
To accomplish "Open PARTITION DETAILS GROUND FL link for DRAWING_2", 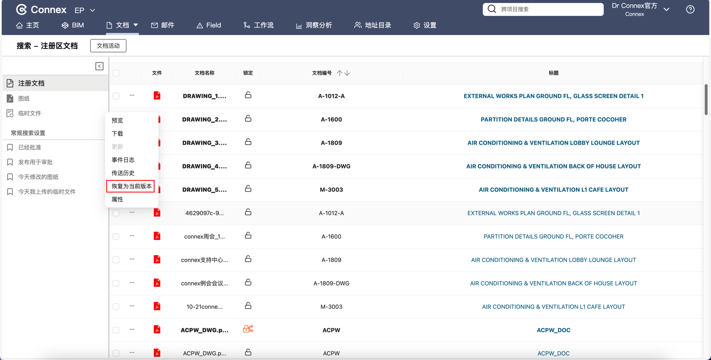I will 553,119.
